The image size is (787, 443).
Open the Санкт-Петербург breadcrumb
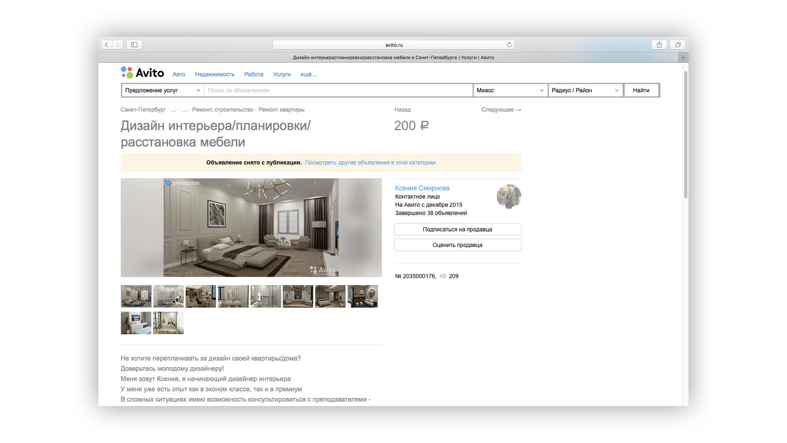[x=143, y=110]
